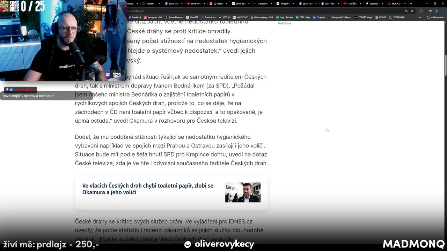Click the page vertical scrollbar
Viewport: 447px width, 251px height.
[446, 65]
